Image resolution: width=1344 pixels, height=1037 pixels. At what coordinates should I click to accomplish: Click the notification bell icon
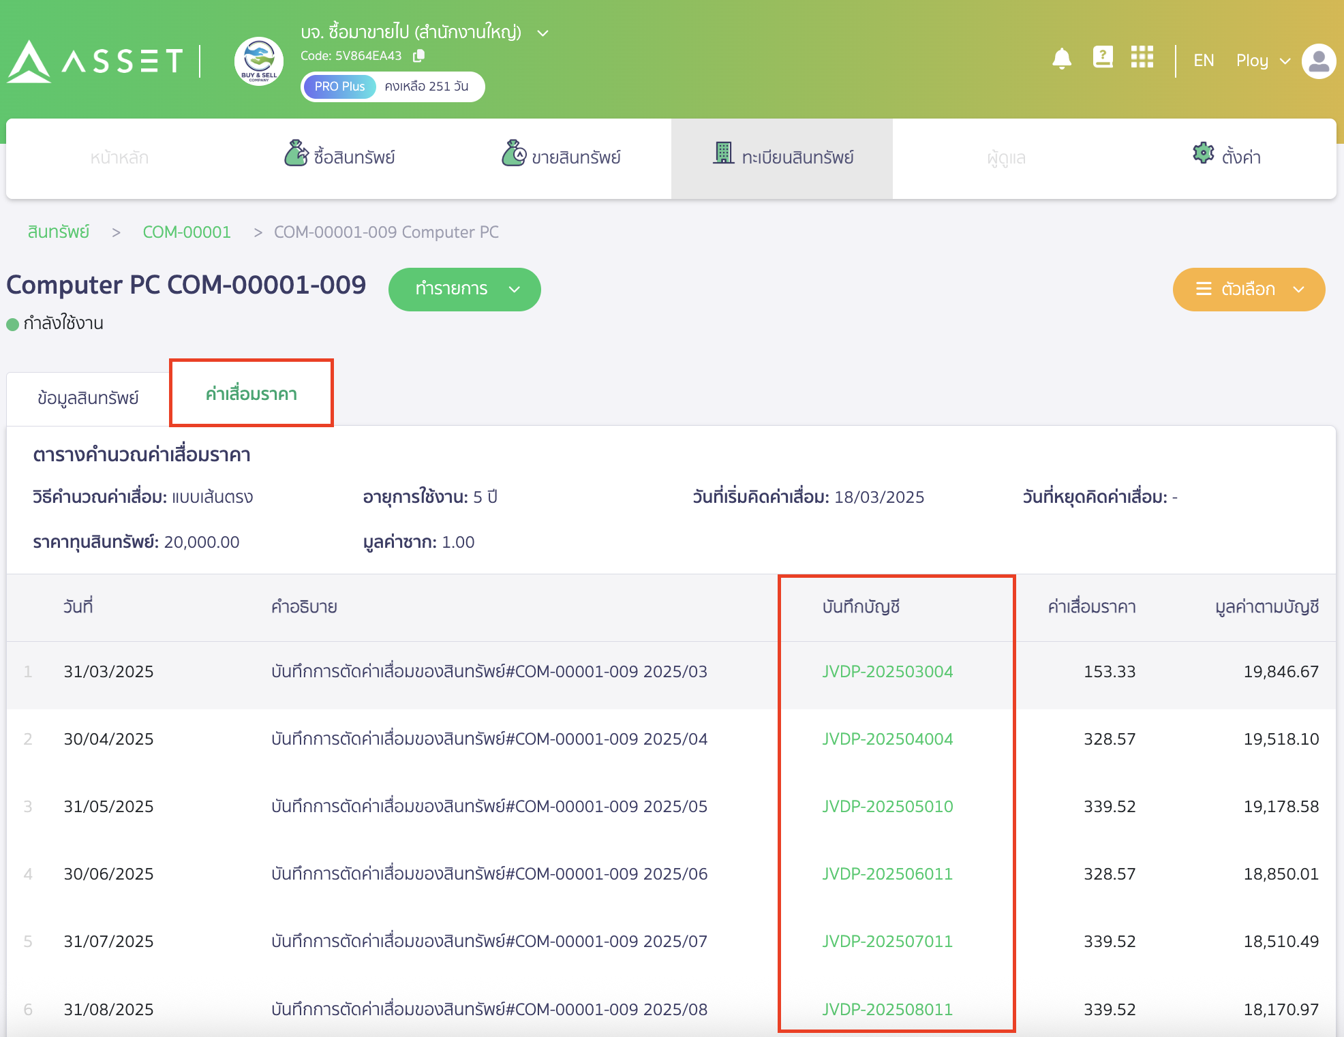[1061, 59]
